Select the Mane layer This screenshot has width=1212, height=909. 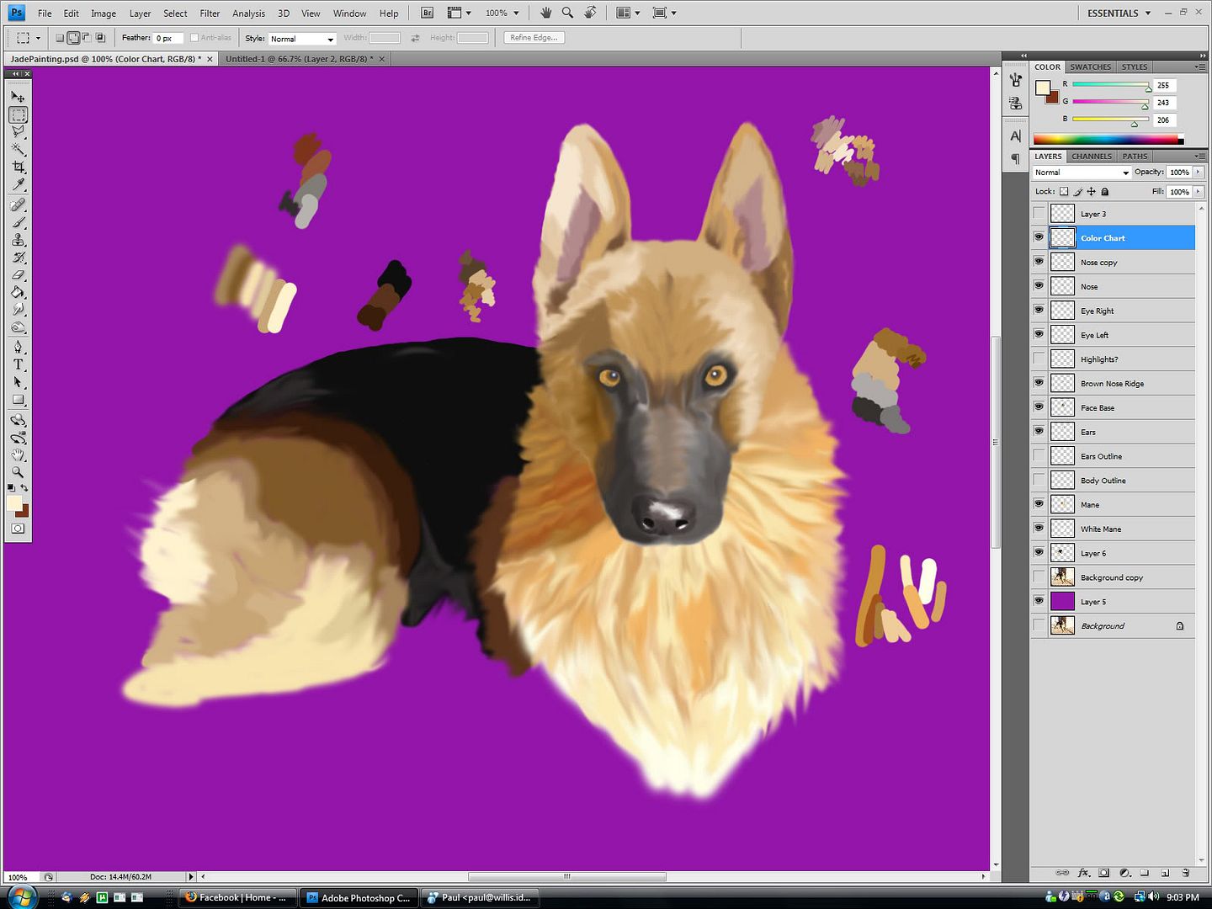coord(1113,504)
